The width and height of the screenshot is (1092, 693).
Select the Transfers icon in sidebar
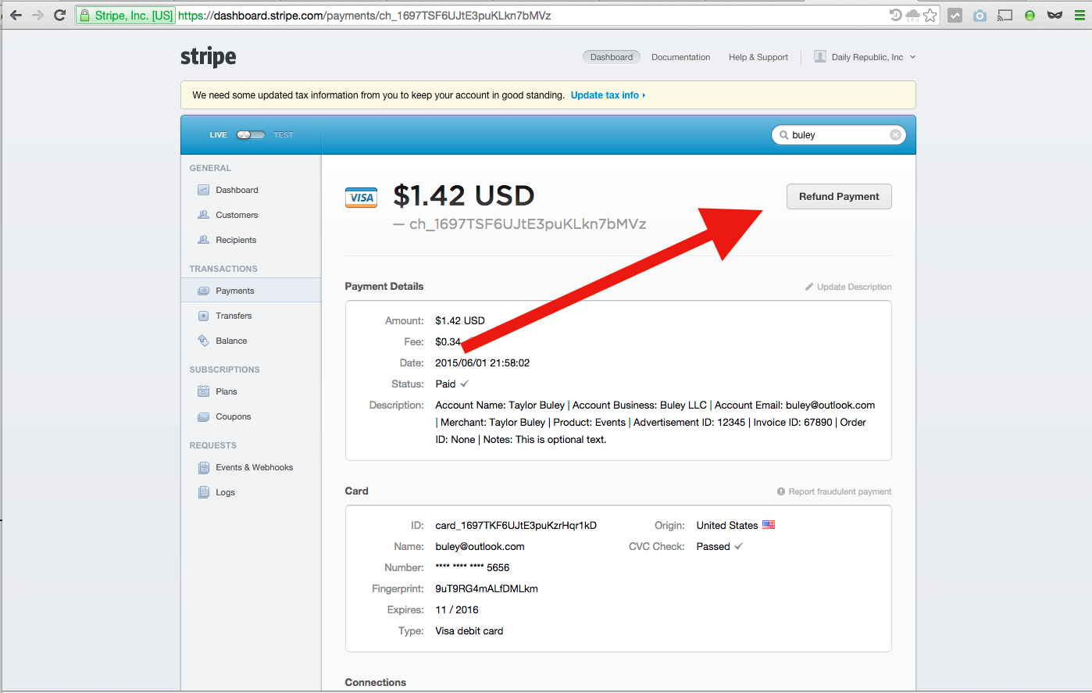point(203,316)
